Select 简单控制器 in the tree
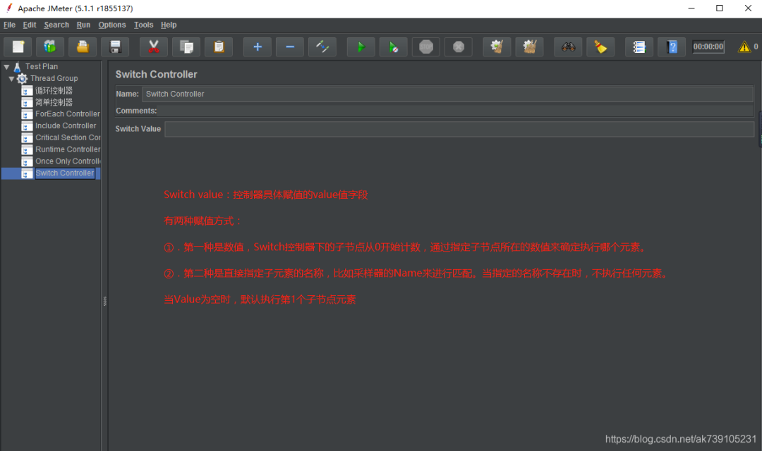This screenshot has height=451, width=762. pos(54,102)
